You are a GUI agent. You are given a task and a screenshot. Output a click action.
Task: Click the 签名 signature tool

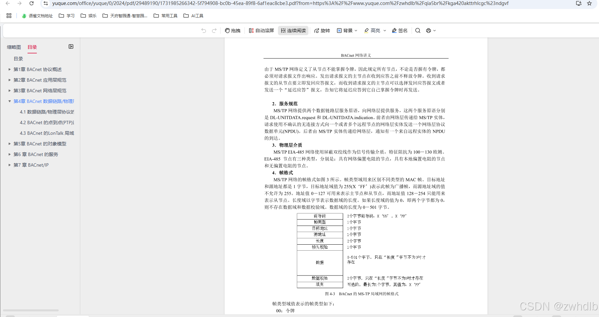400,31
